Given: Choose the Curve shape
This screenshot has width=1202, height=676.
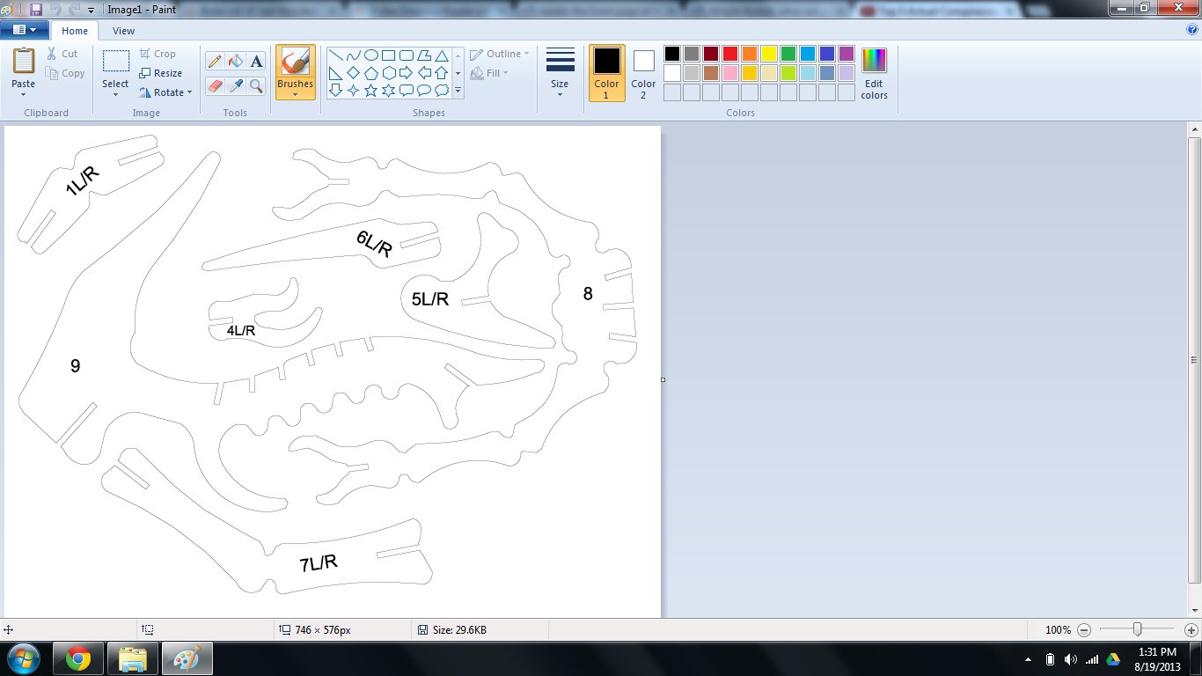Looking at the screenshot, I should coord(353,55).
